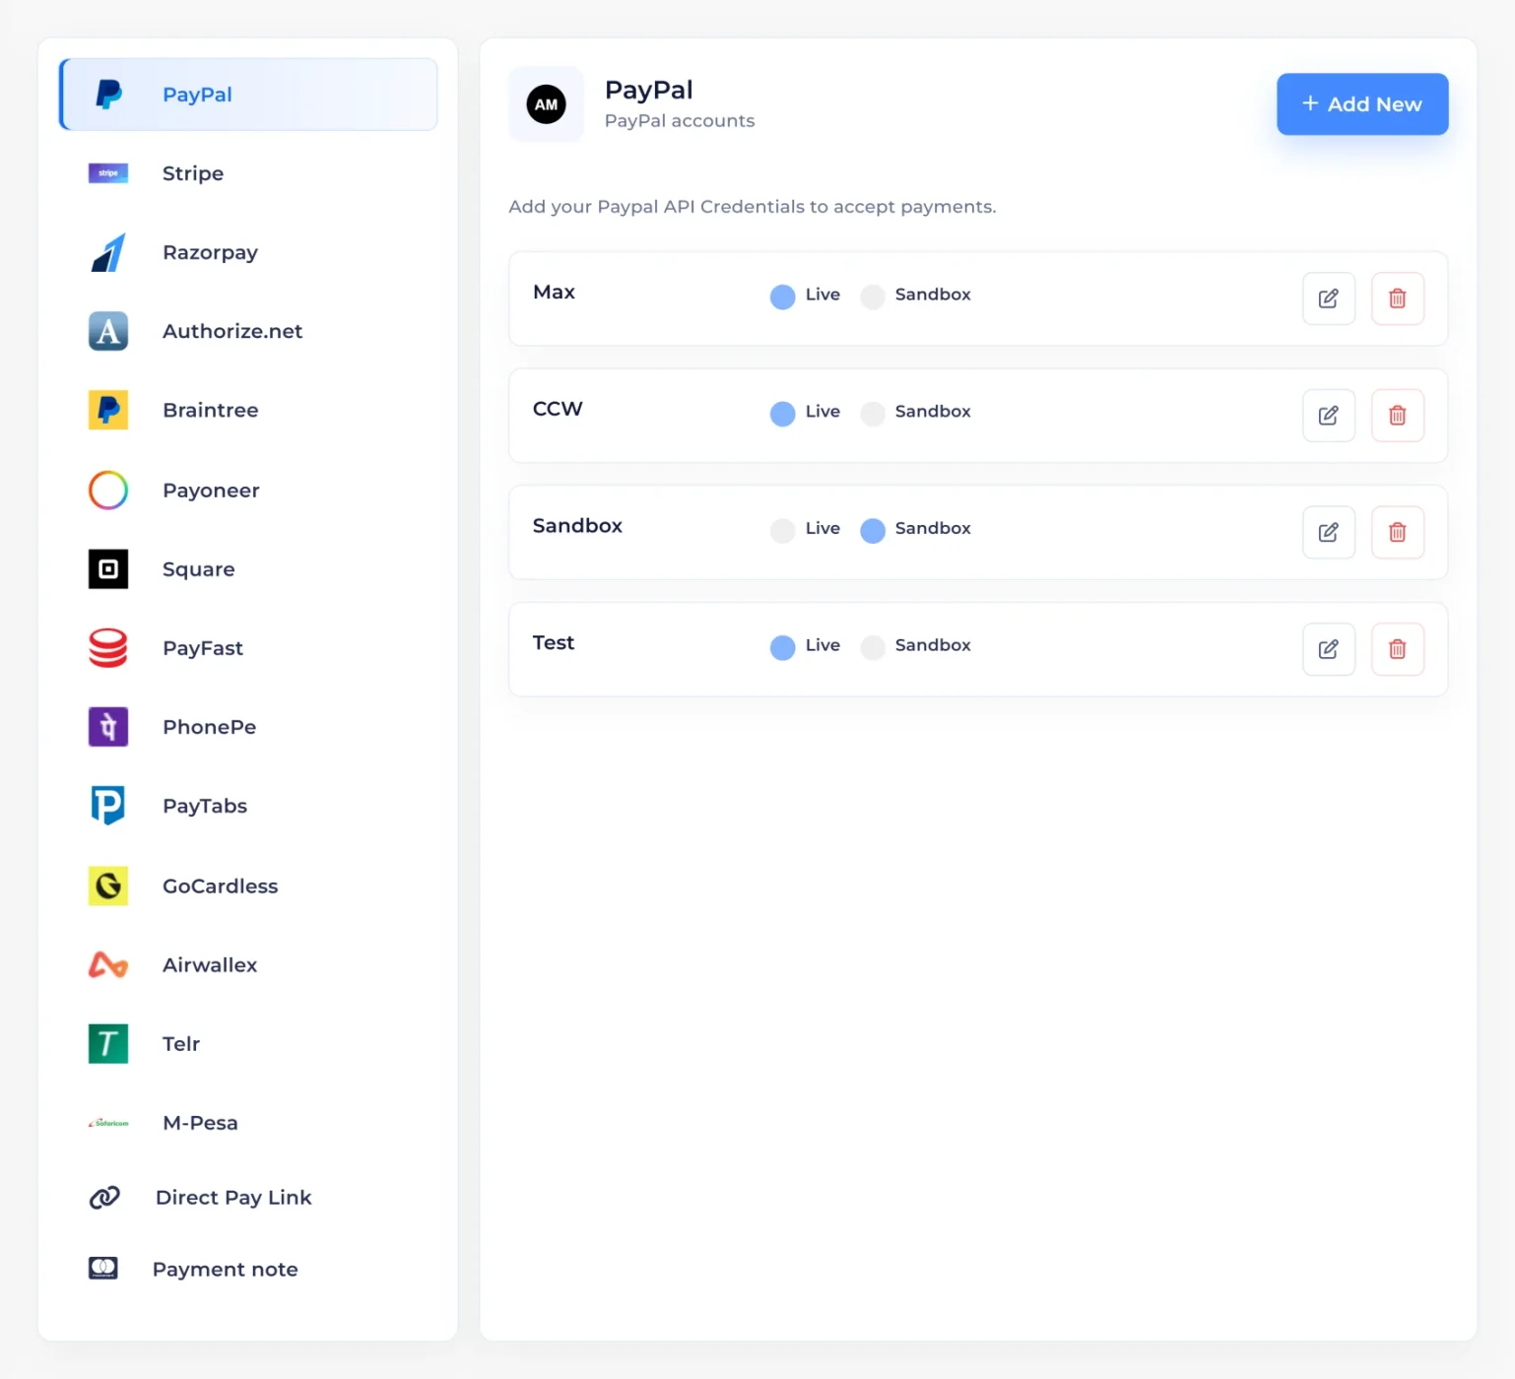
Task: Click the PayPal logo icon in sidebar
Action: [x=108, y=95]
